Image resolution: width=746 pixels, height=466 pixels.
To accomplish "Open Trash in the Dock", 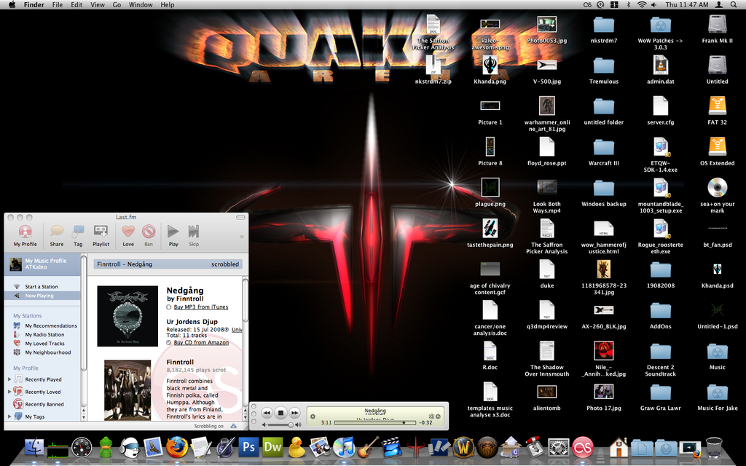I will [x=714, y=447].
